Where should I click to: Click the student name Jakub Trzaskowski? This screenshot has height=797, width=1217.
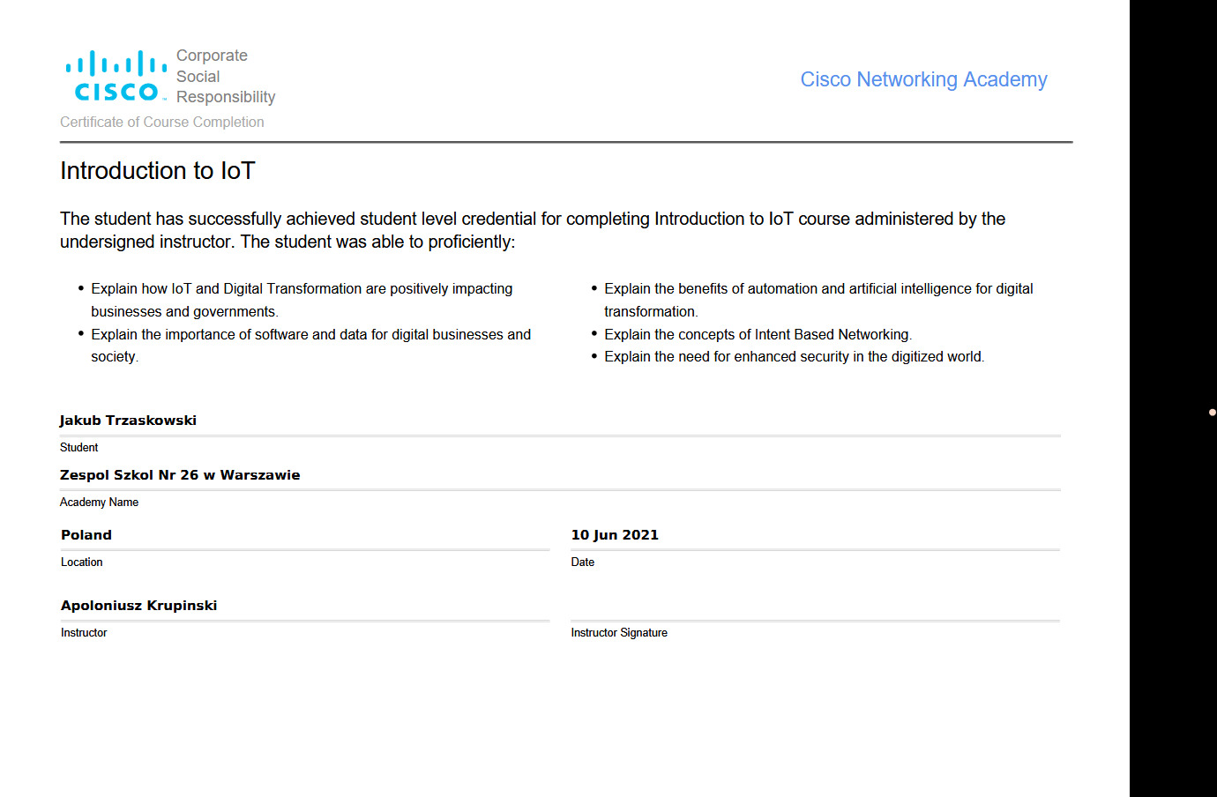point(128,420)
